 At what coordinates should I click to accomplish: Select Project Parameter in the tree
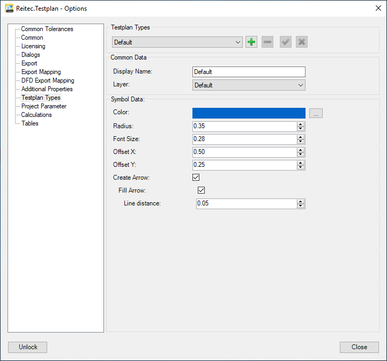[44, 106]
